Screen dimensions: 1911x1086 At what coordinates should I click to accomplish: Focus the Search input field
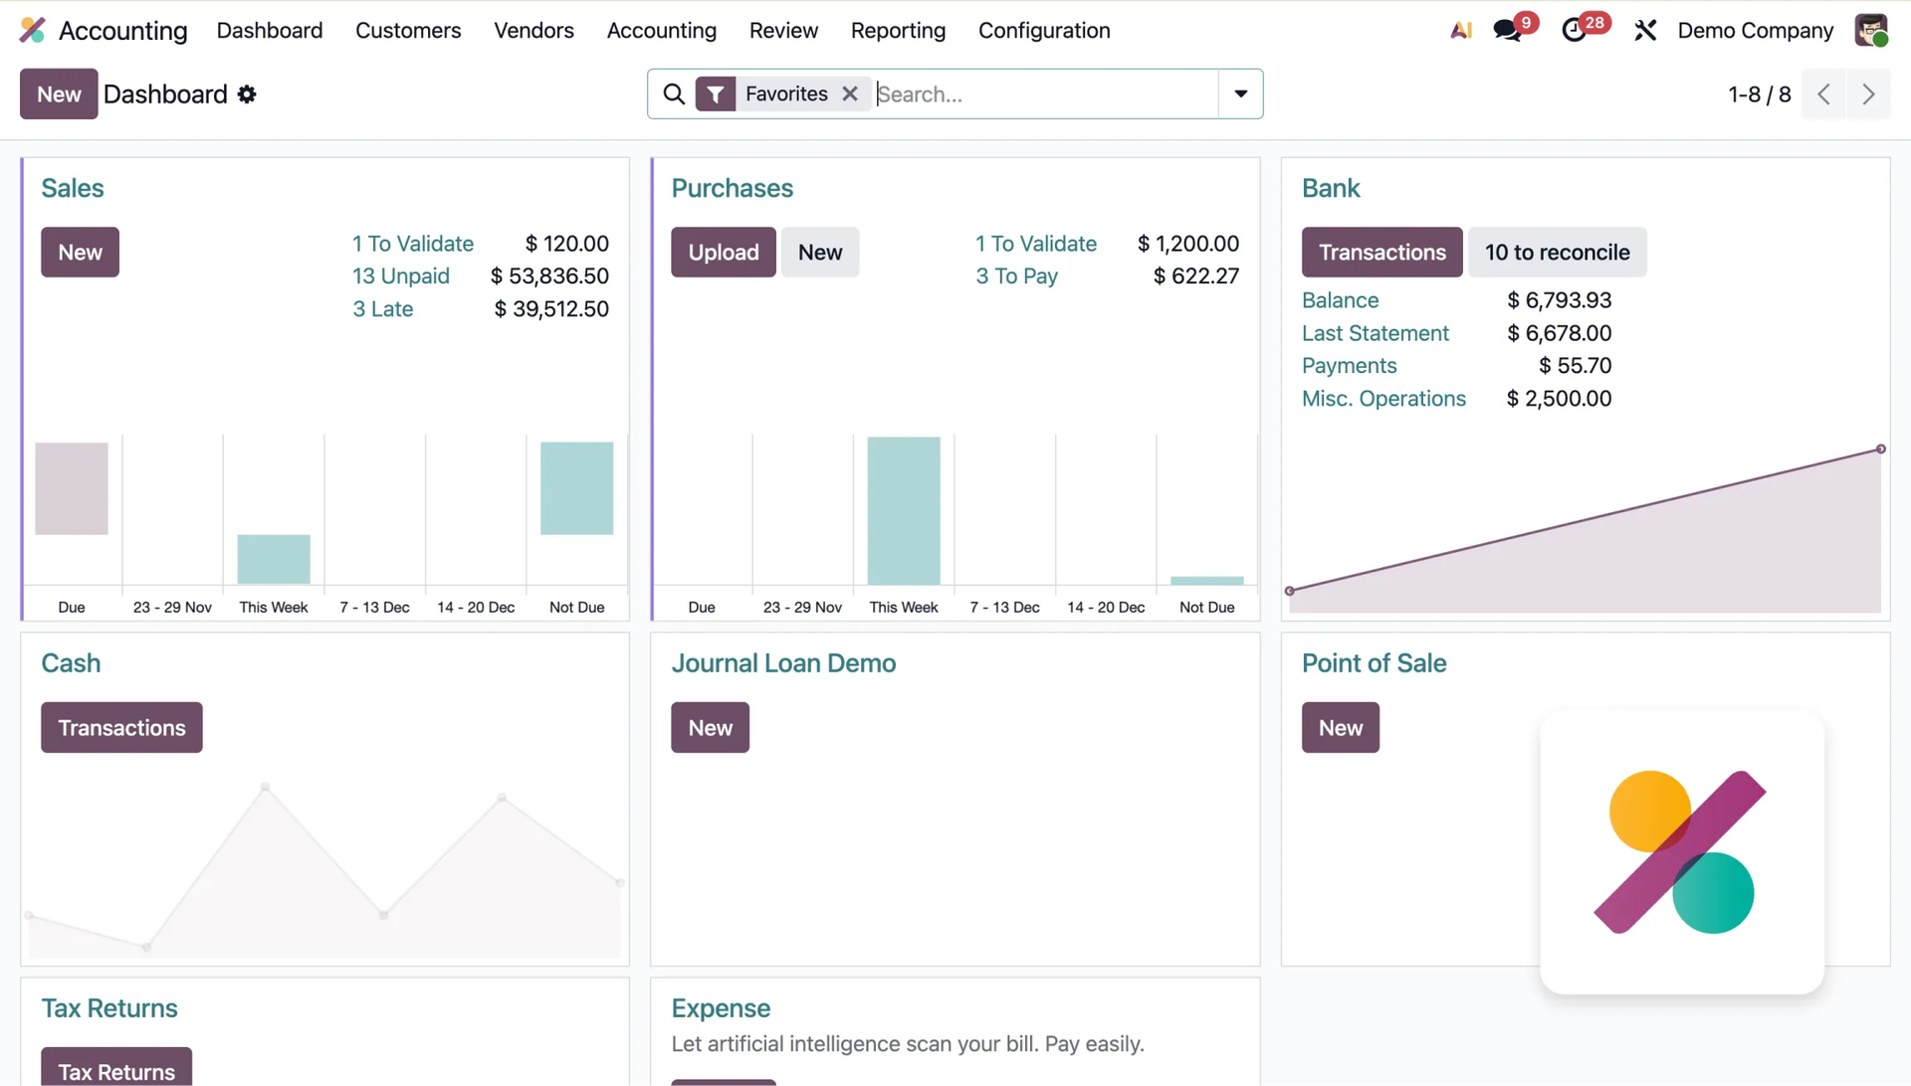(1045, 94)
